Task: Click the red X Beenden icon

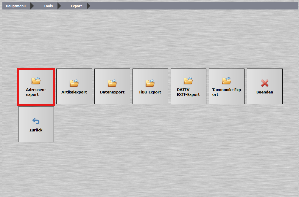Action: (264, 83)
